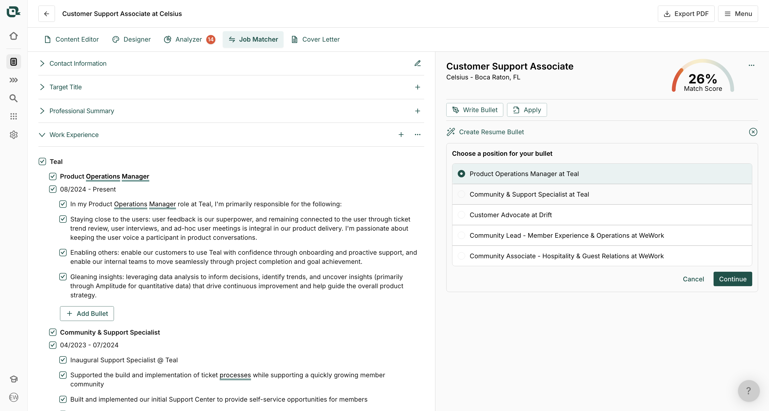Uncheck the Product Operations Manager checkbox
Viewport: 769px width, 411px height.
(53, 176)
